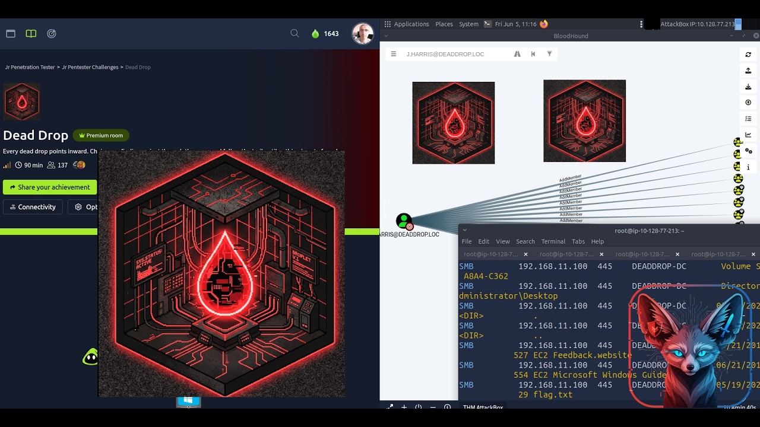Click the streak flame counter 1643

pyautogui.click(x=325, y=34)
